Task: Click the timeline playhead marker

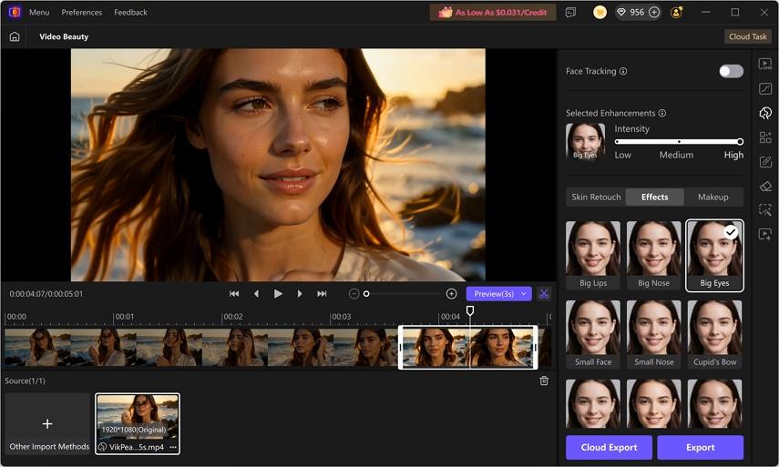Action: (469, 310)
